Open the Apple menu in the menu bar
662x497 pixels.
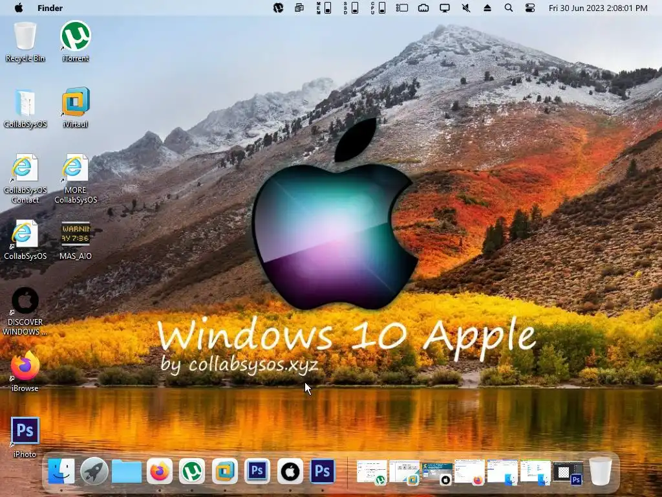pyautogui.click(x=19, y=8)
